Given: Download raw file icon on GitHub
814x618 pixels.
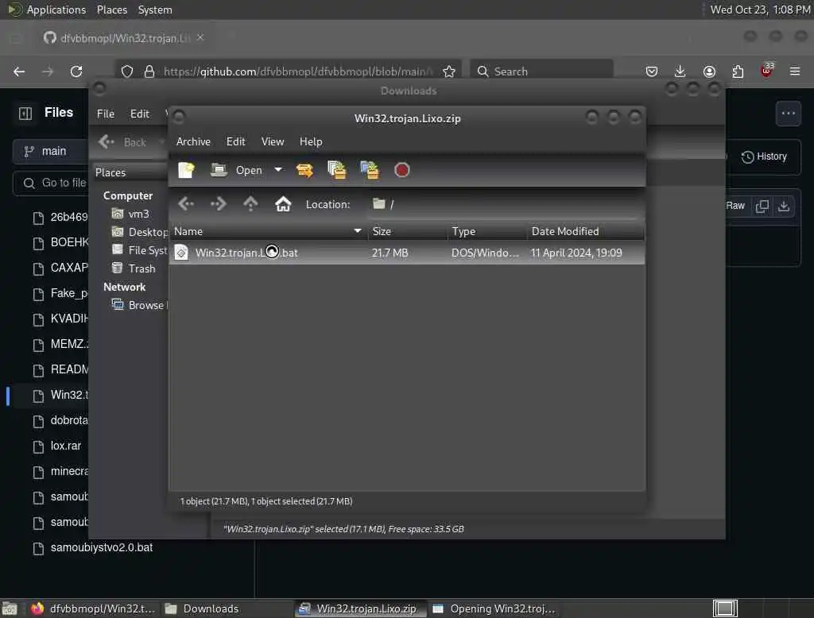Looking at the screenshot, I should point(784,206).
